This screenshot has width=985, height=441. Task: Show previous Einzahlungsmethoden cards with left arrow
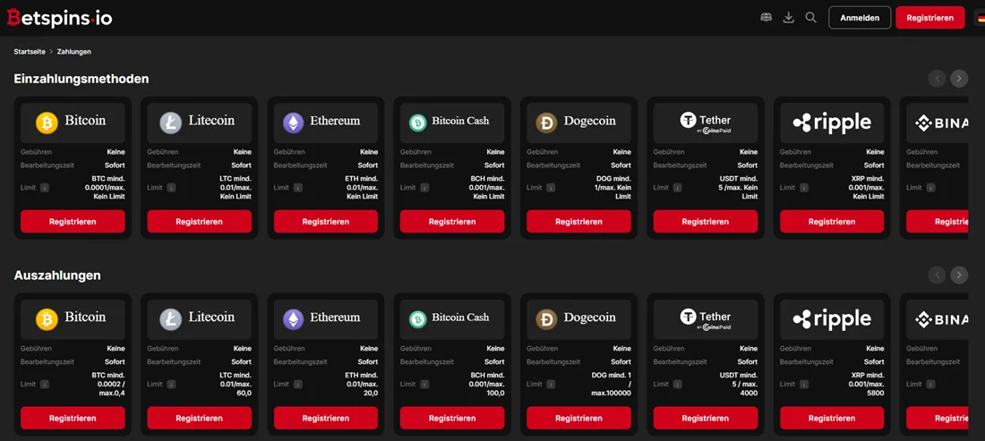(937, 79)
